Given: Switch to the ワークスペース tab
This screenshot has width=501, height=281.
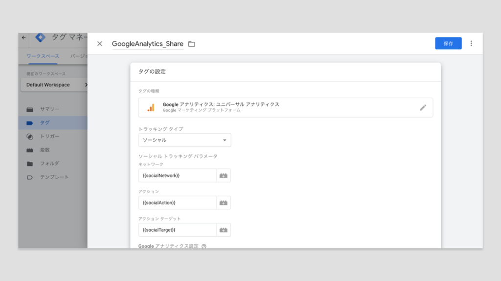Looking at the screenshot, I should coord(42,57).
